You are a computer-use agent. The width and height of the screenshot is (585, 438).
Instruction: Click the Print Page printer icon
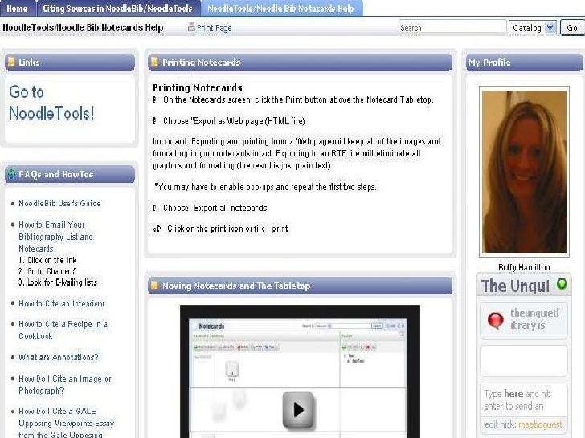pos(191,27)
